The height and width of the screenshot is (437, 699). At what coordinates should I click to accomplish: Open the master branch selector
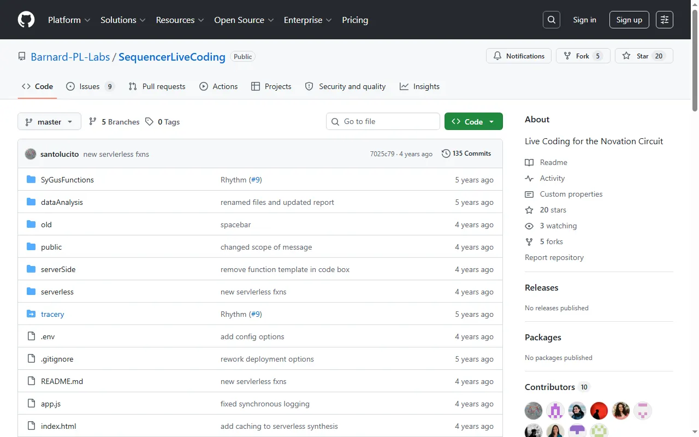(49, 122)
